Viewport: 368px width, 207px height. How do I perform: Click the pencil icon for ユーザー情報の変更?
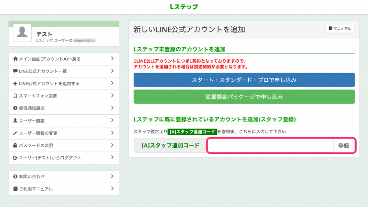tap(15, 133)
